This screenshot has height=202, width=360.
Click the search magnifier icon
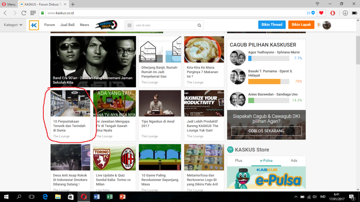click(199, 25)
